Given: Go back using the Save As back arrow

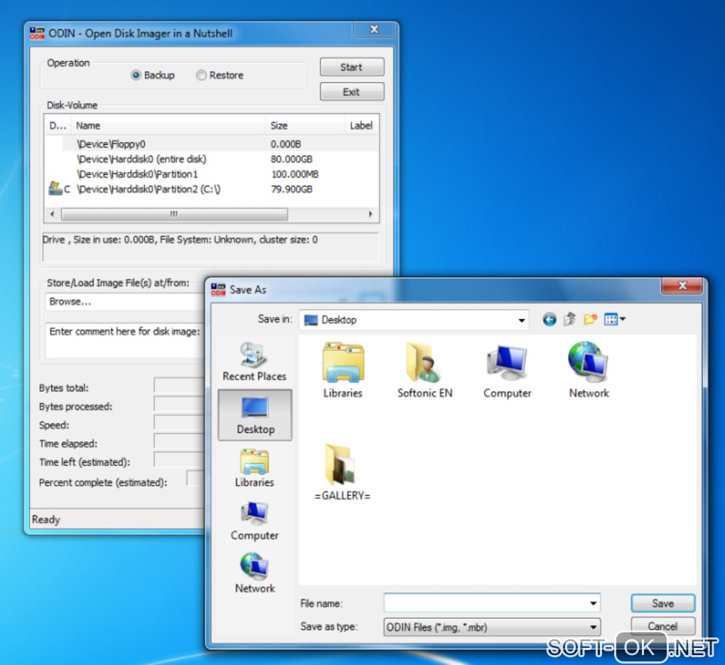Looking at the screenshot, I should click(549, 319).
